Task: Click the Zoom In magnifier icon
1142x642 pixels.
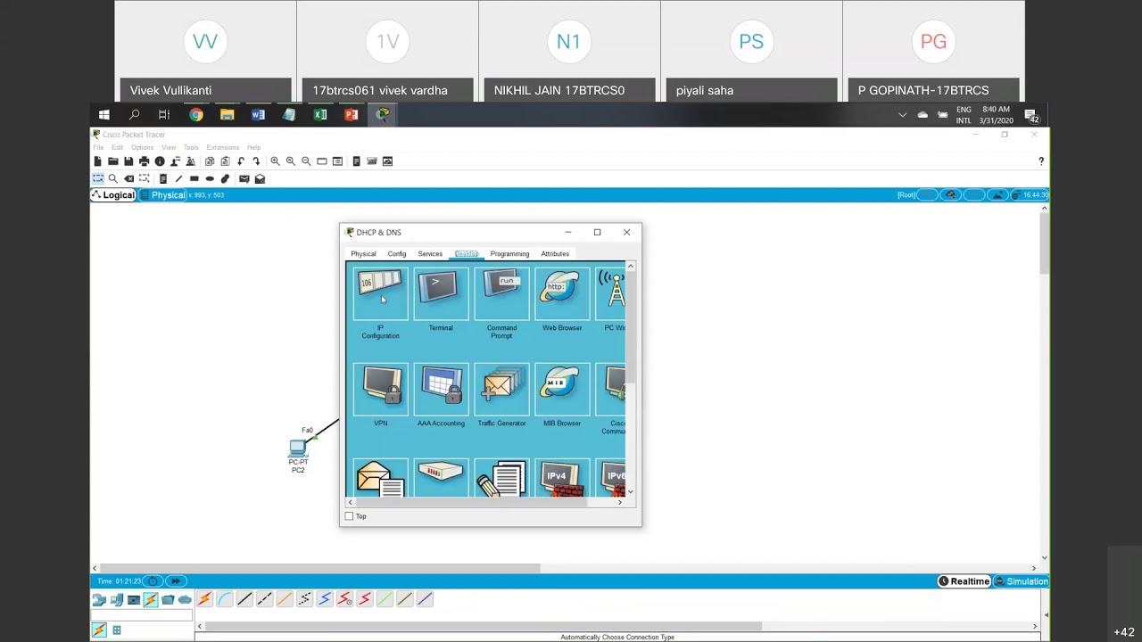Action: pyautogui.click(x=275, y=161)
